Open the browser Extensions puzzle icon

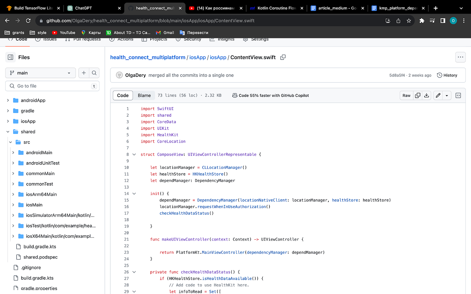coord(421,20)
